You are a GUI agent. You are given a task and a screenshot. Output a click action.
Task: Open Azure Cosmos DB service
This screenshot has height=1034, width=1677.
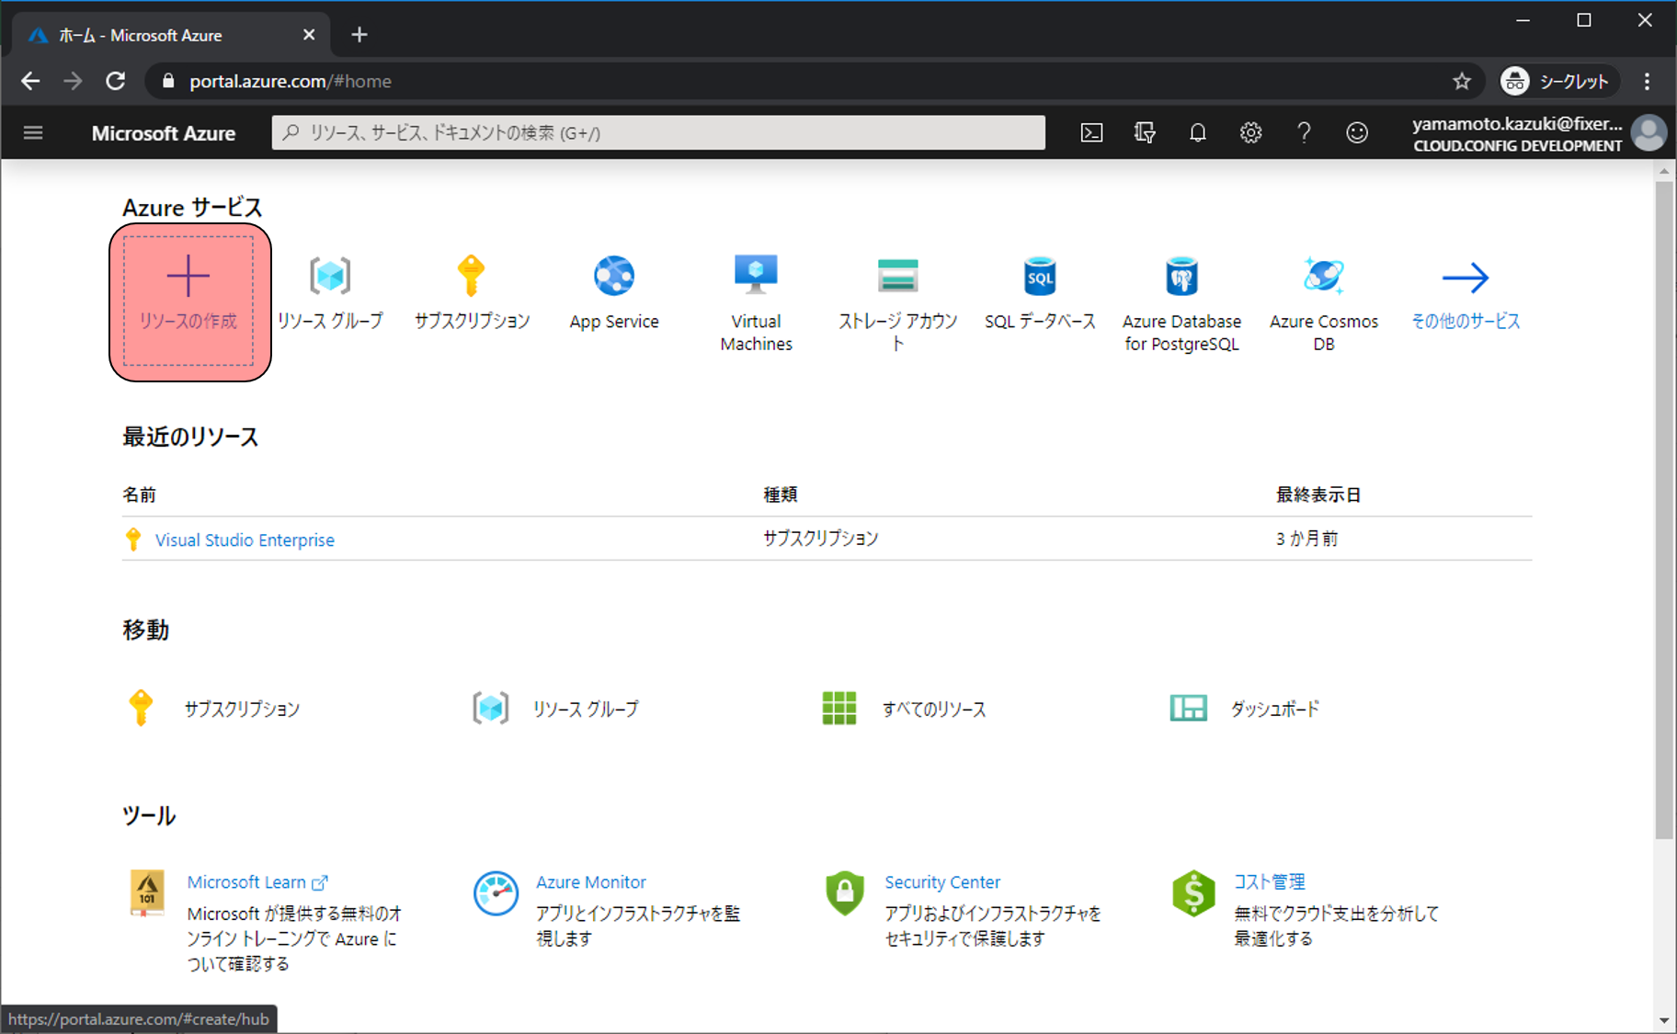click(x=1323, y=277)
